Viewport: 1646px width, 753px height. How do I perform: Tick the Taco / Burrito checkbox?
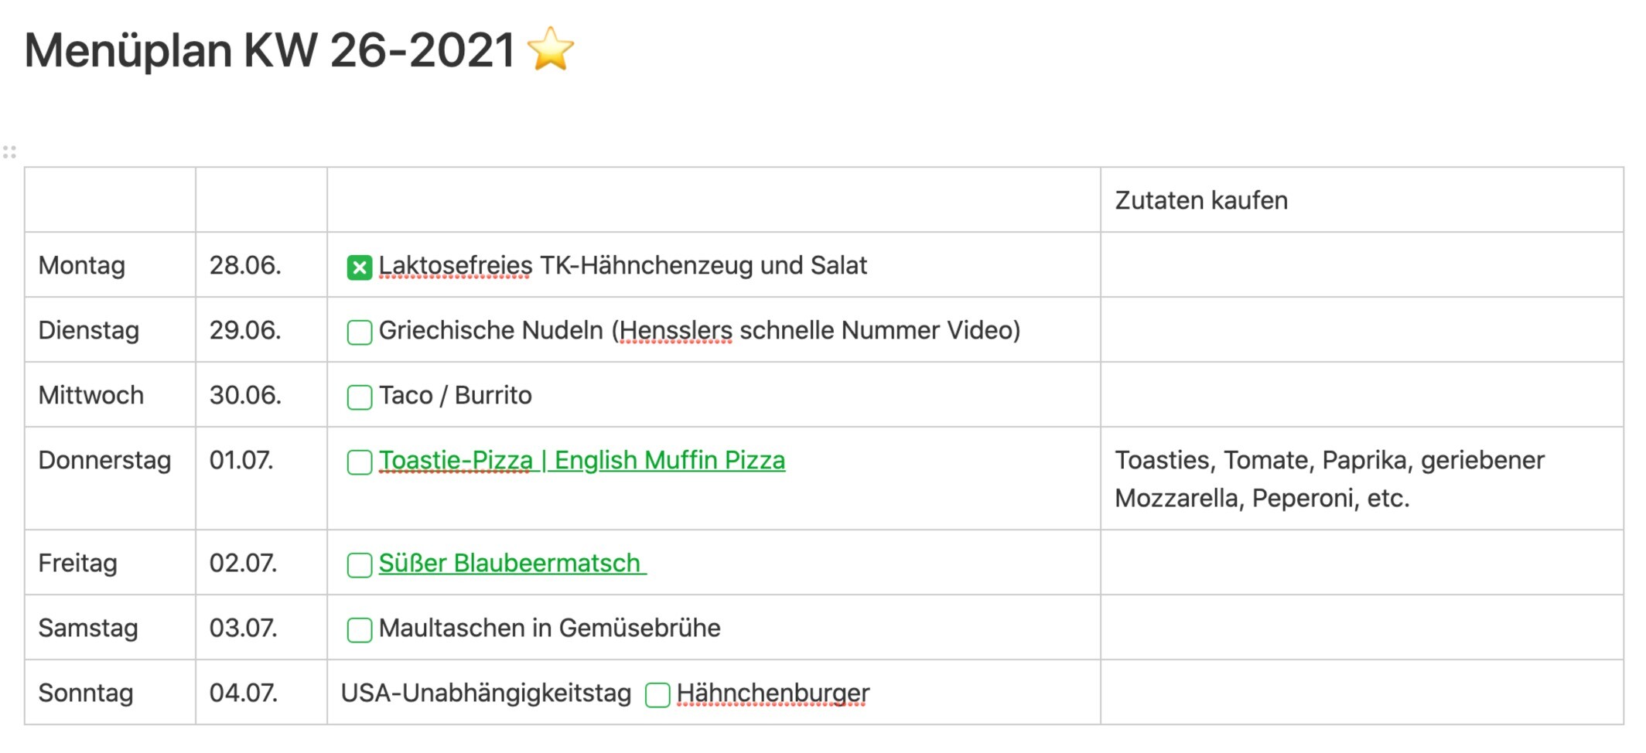(359, 397)
